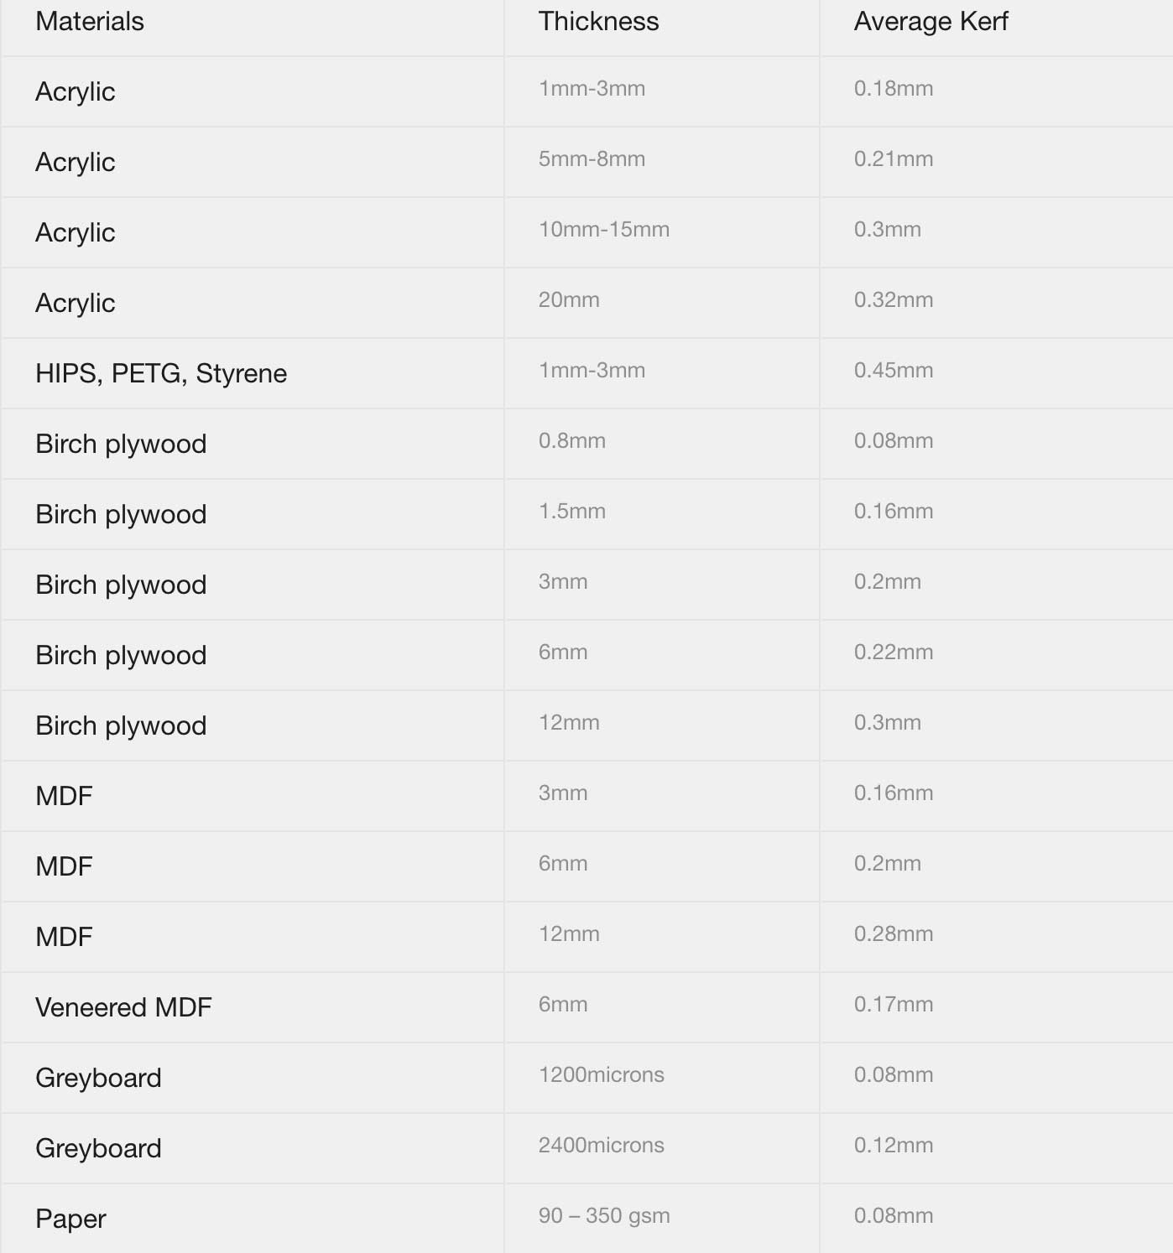Click the Average Kerf column header
The image size is (1173, 1253).
[931, 22]
